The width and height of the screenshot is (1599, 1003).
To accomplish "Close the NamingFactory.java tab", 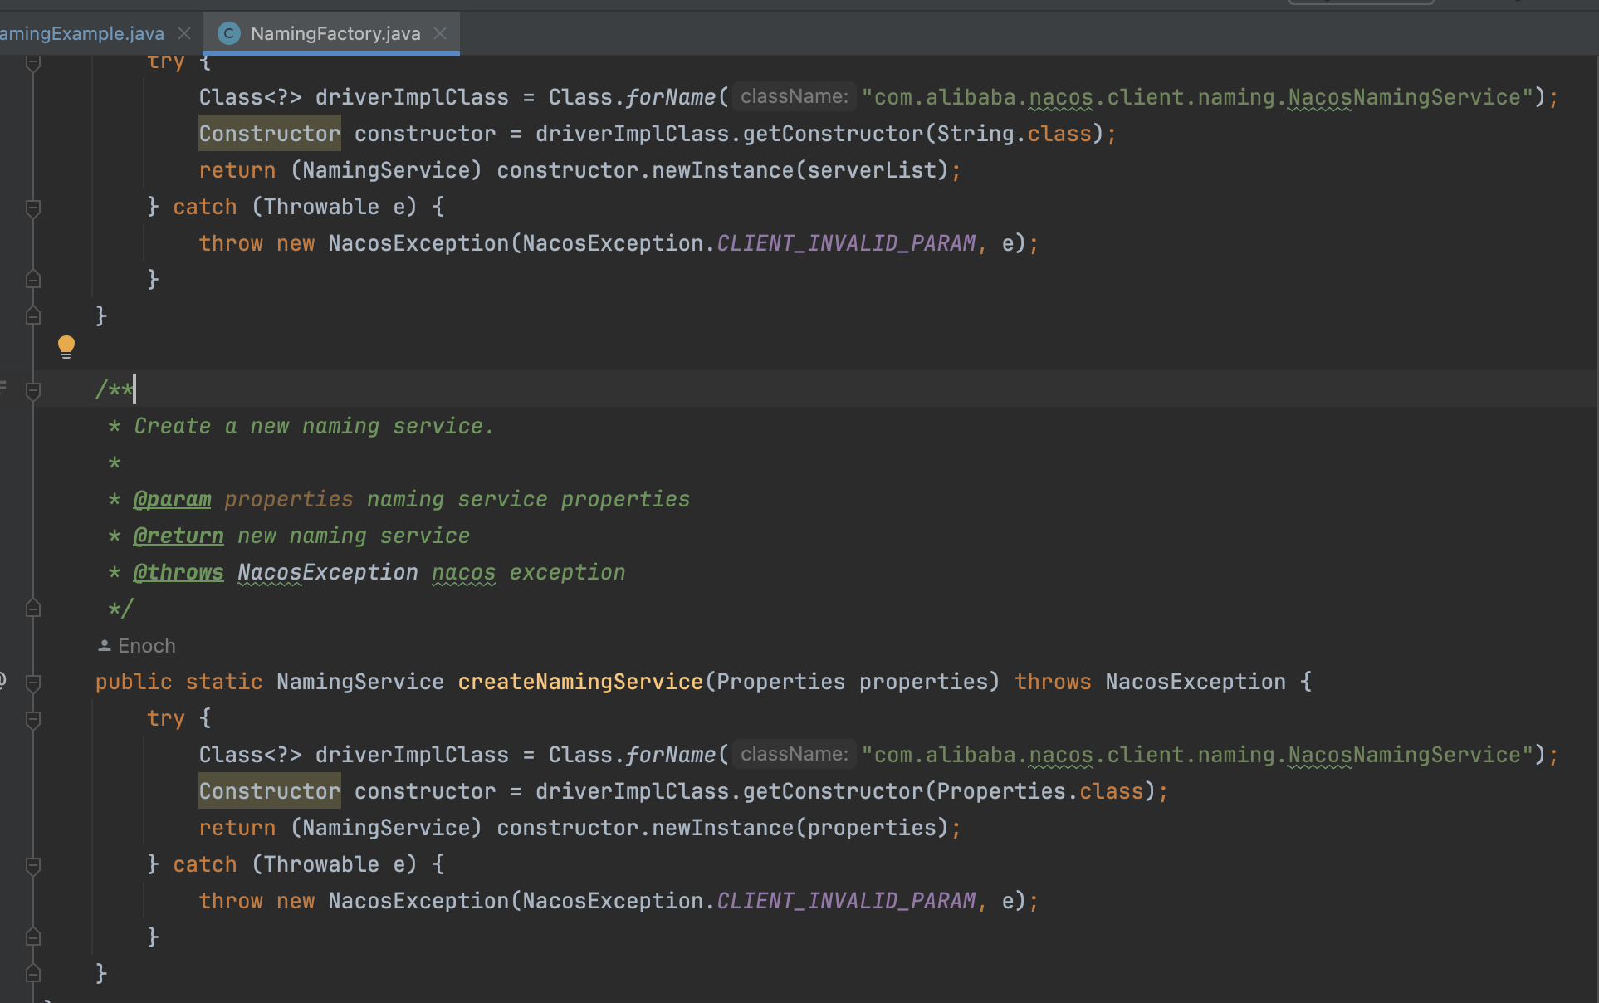I will click(x=441, y=33).
